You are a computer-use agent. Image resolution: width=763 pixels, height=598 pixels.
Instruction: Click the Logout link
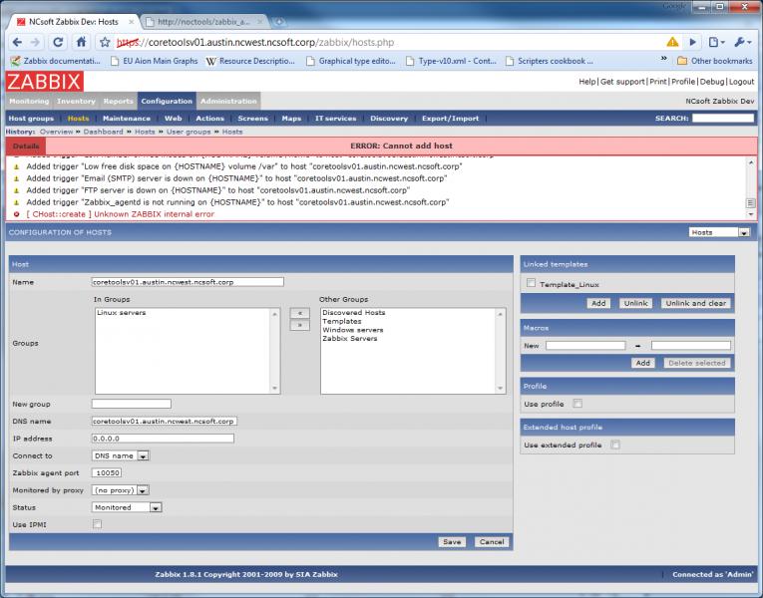[x=742, y=82]
